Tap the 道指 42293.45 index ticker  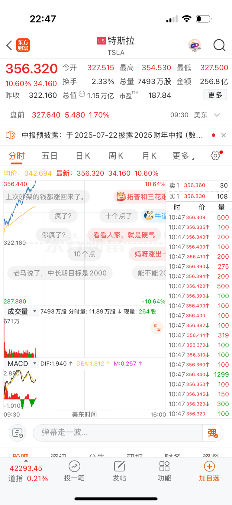(28, 473)
